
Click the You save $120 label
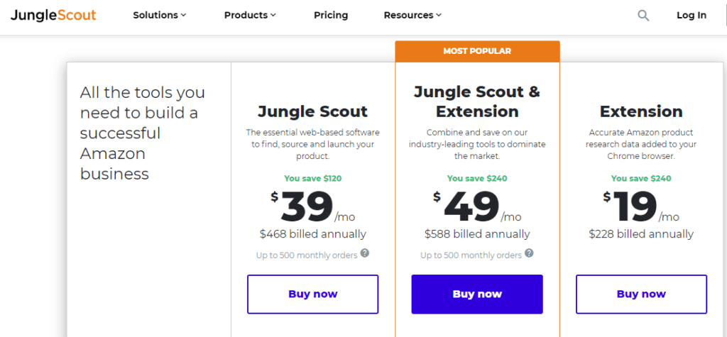pyautogui.click(x=313, y=179)
